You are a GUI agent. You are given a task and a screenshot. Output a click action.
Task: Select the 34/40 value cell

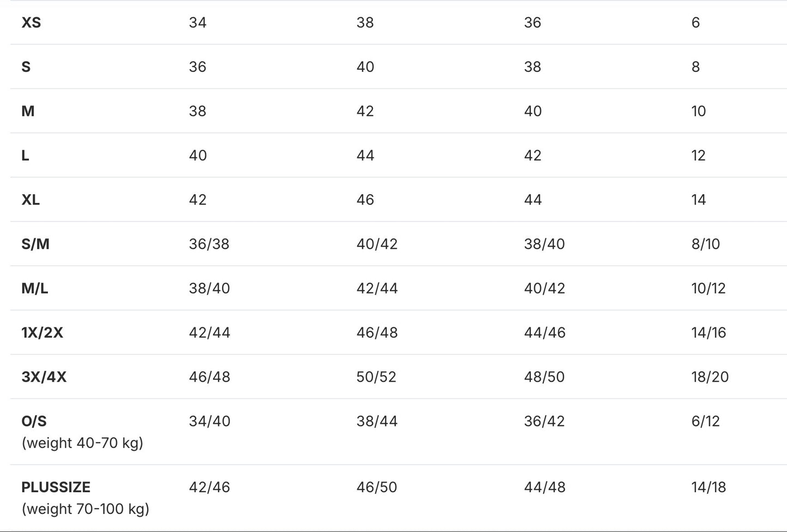click(210, 421)
